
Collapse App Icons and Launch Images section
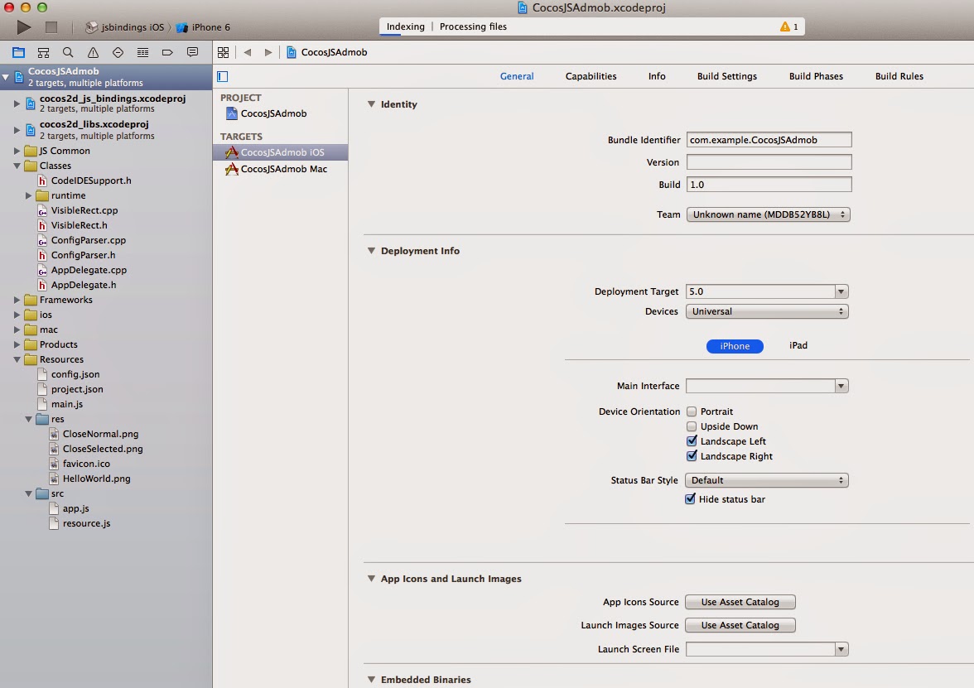pyautogui.click(x=371, y=579)
